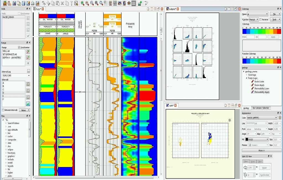Click the zoom out magnifier icon

pyautogui.click(x=87, y=3)
